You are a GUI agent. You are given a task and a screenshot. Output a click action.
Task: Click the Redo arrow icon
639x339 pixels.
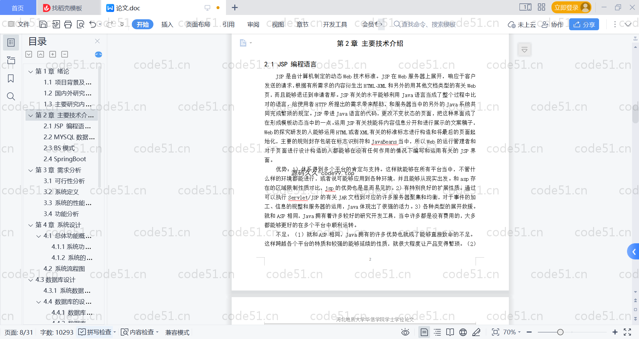coord(109,24)
